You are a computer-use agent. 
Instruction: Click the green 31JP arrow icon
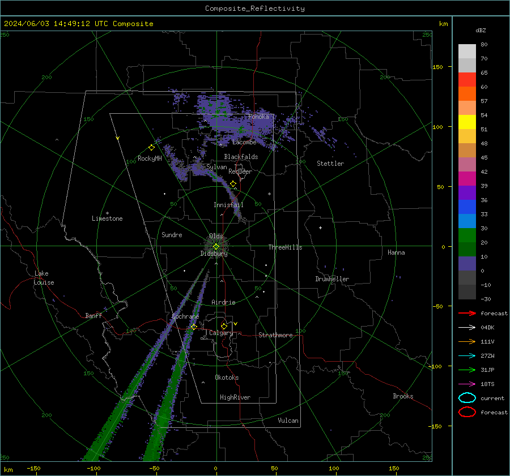coord(467,370)
